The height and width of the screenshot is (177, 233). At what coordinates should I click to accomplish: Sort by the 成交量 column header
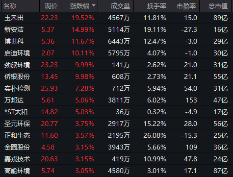(120, 6)
